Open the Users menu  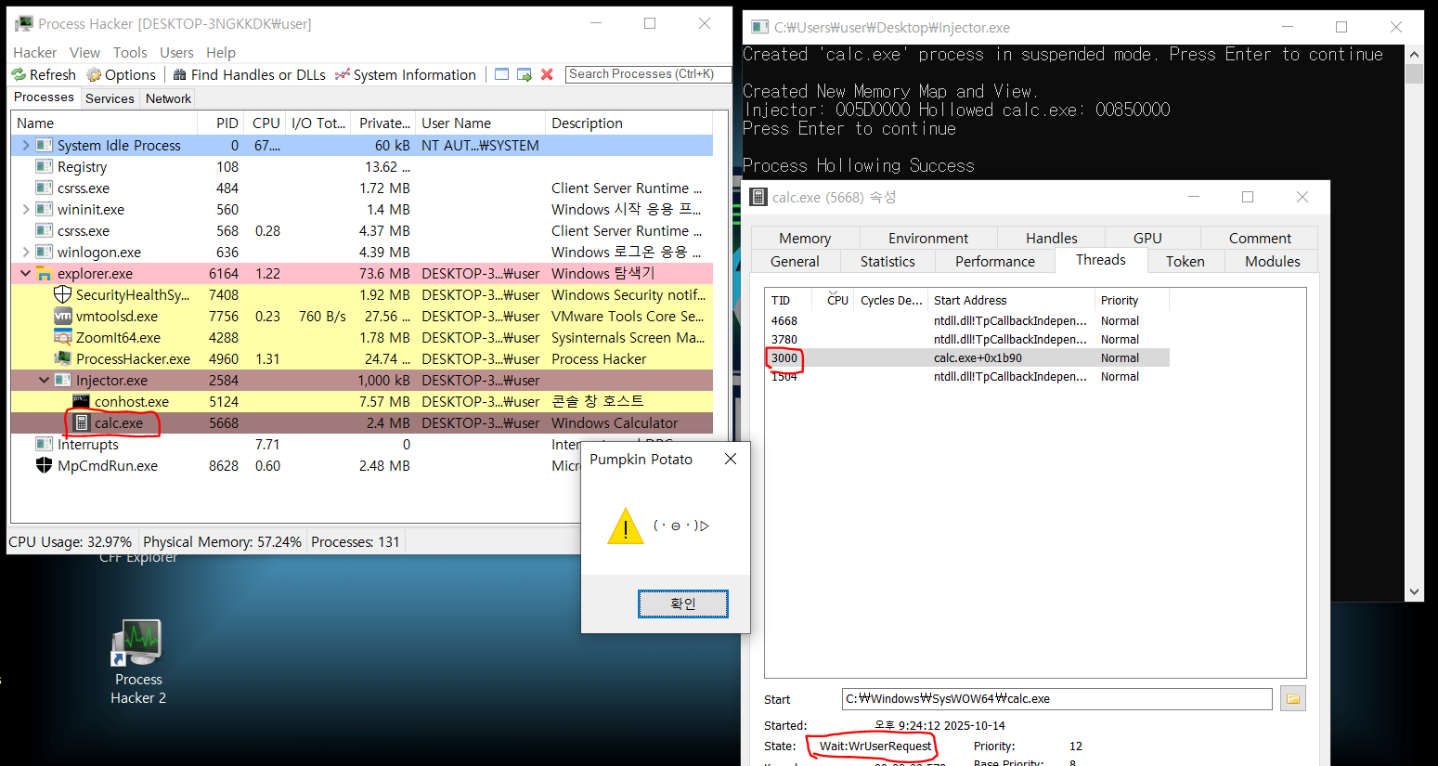tap(176, 52)
